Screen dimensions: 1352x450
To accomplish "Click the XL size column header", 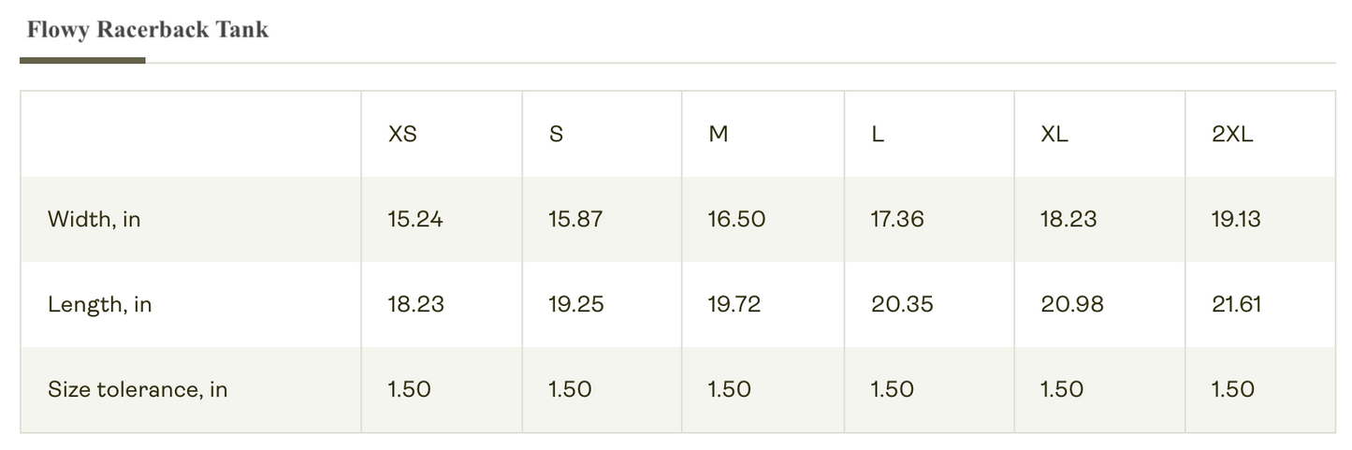I will click(x=1054, y=134).
